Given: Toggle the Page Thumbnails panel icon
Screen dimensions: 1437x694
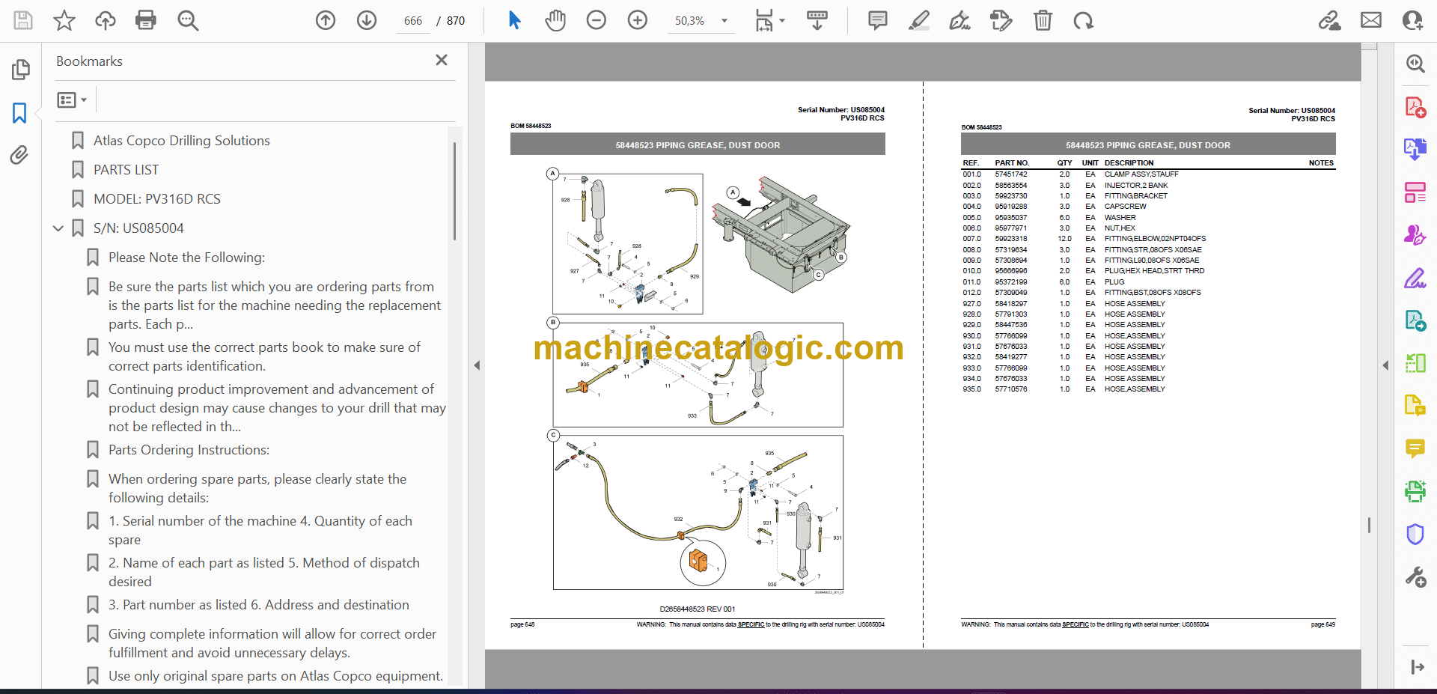Looking at the screenshot, I should pos(20,70).
